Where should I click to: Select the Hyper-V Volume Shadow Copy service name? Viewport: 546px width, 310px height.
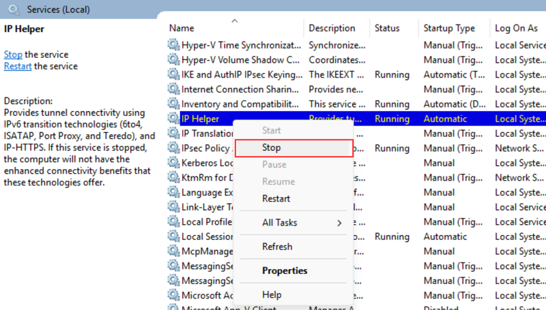[240, 60]
